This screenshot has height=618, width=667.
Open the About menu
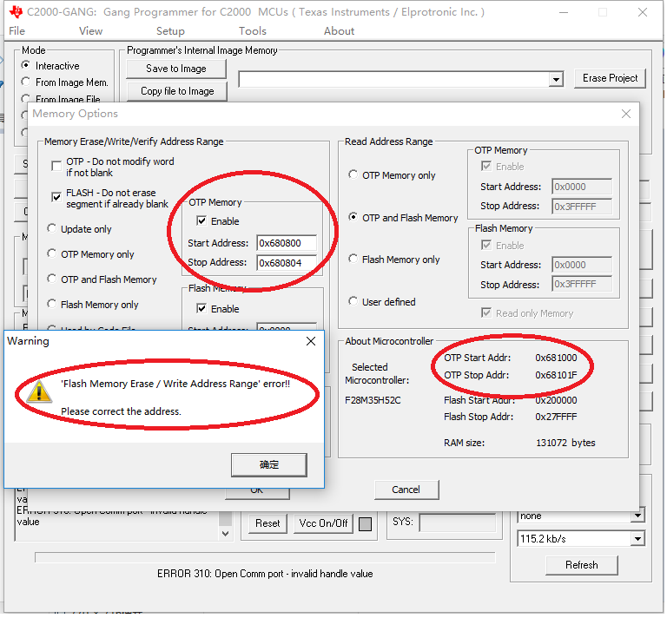[339, 31]
